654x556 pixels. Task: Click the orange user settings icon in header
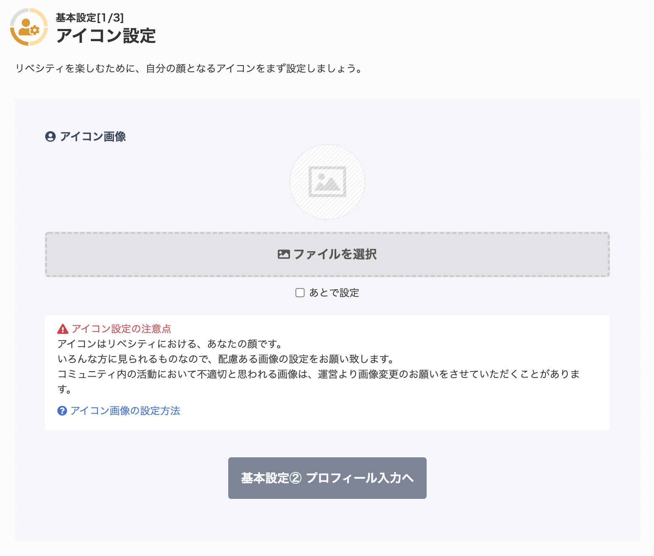(29, 27)
